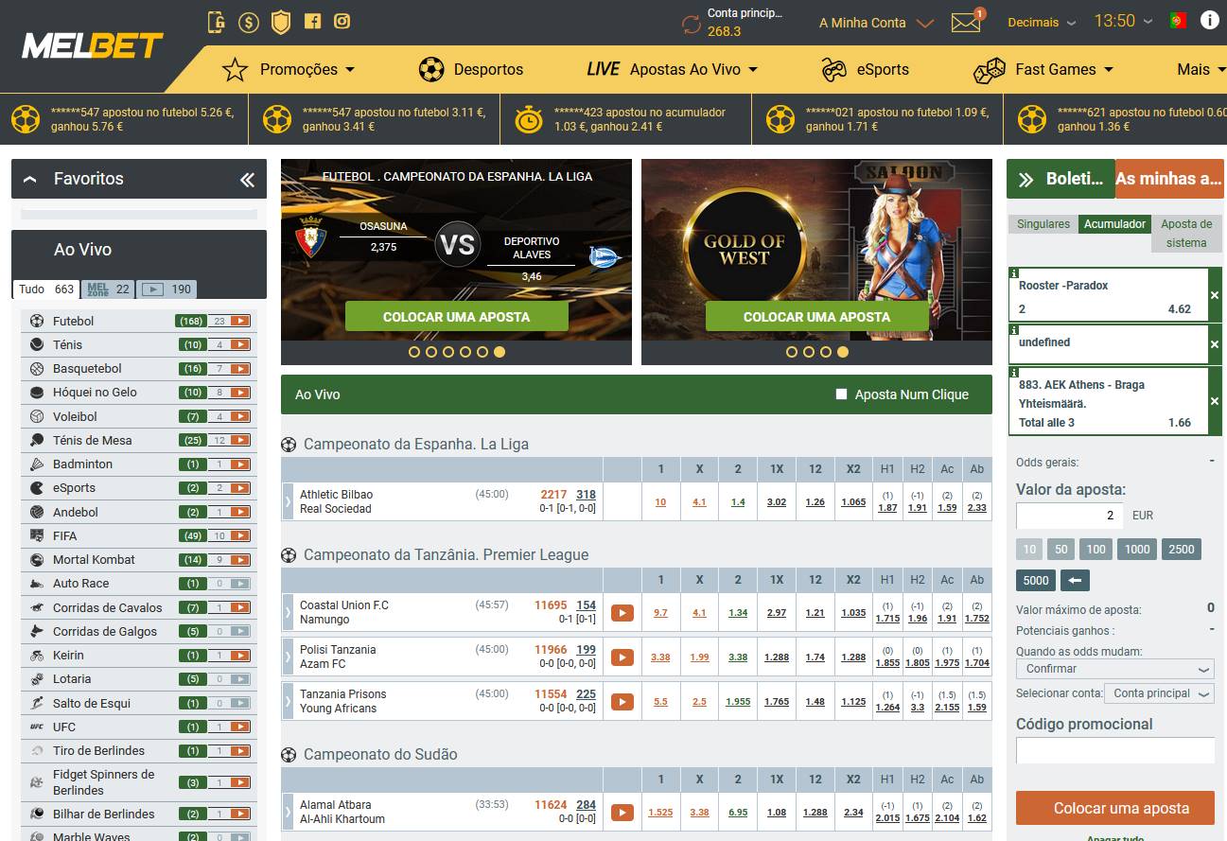Click the live video icon in Ténis row
The image size is (1227, 841).
coord(240,345)
